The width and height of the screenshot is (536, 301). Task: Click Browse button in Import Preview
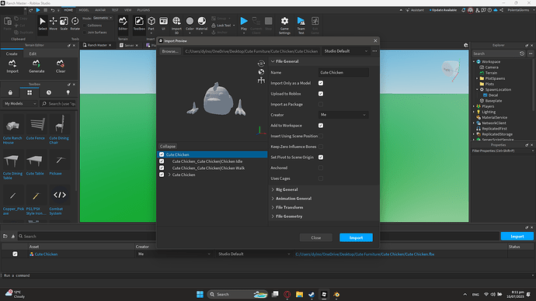(170, 51)
